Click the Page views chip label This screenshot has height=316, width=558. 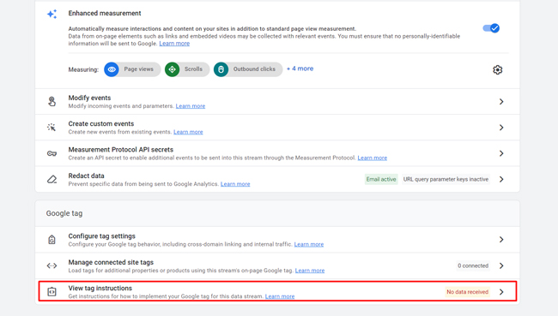point(138,69)
